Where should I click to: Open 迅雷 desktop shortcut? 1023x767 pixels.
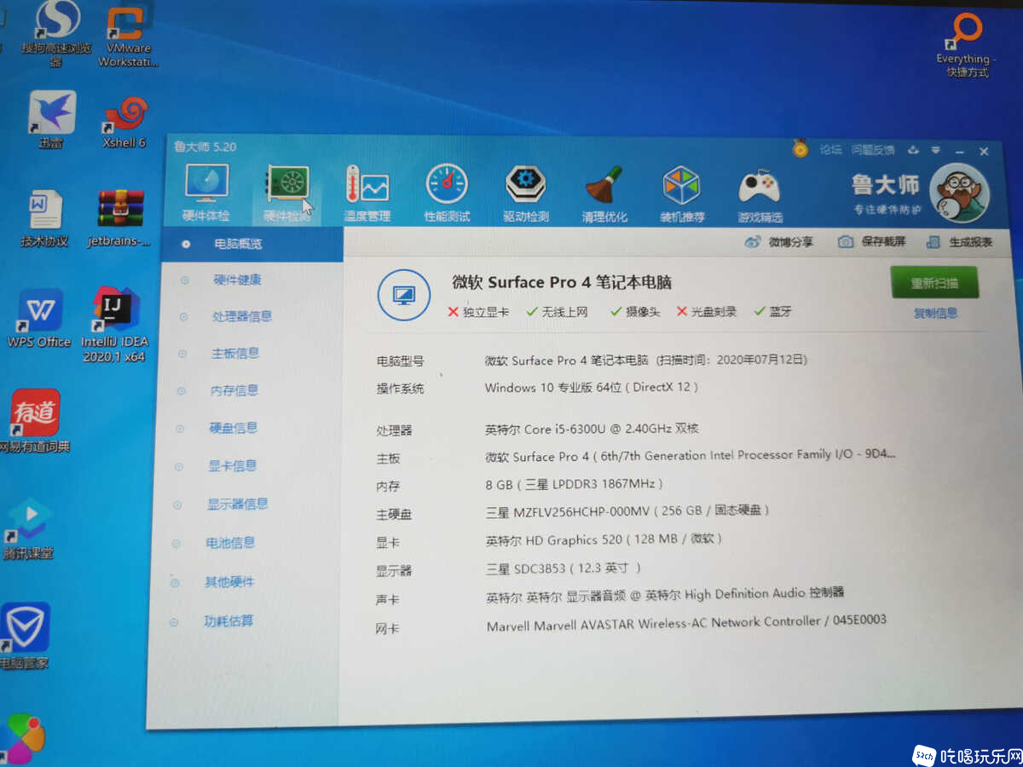(x=52, y=120)
